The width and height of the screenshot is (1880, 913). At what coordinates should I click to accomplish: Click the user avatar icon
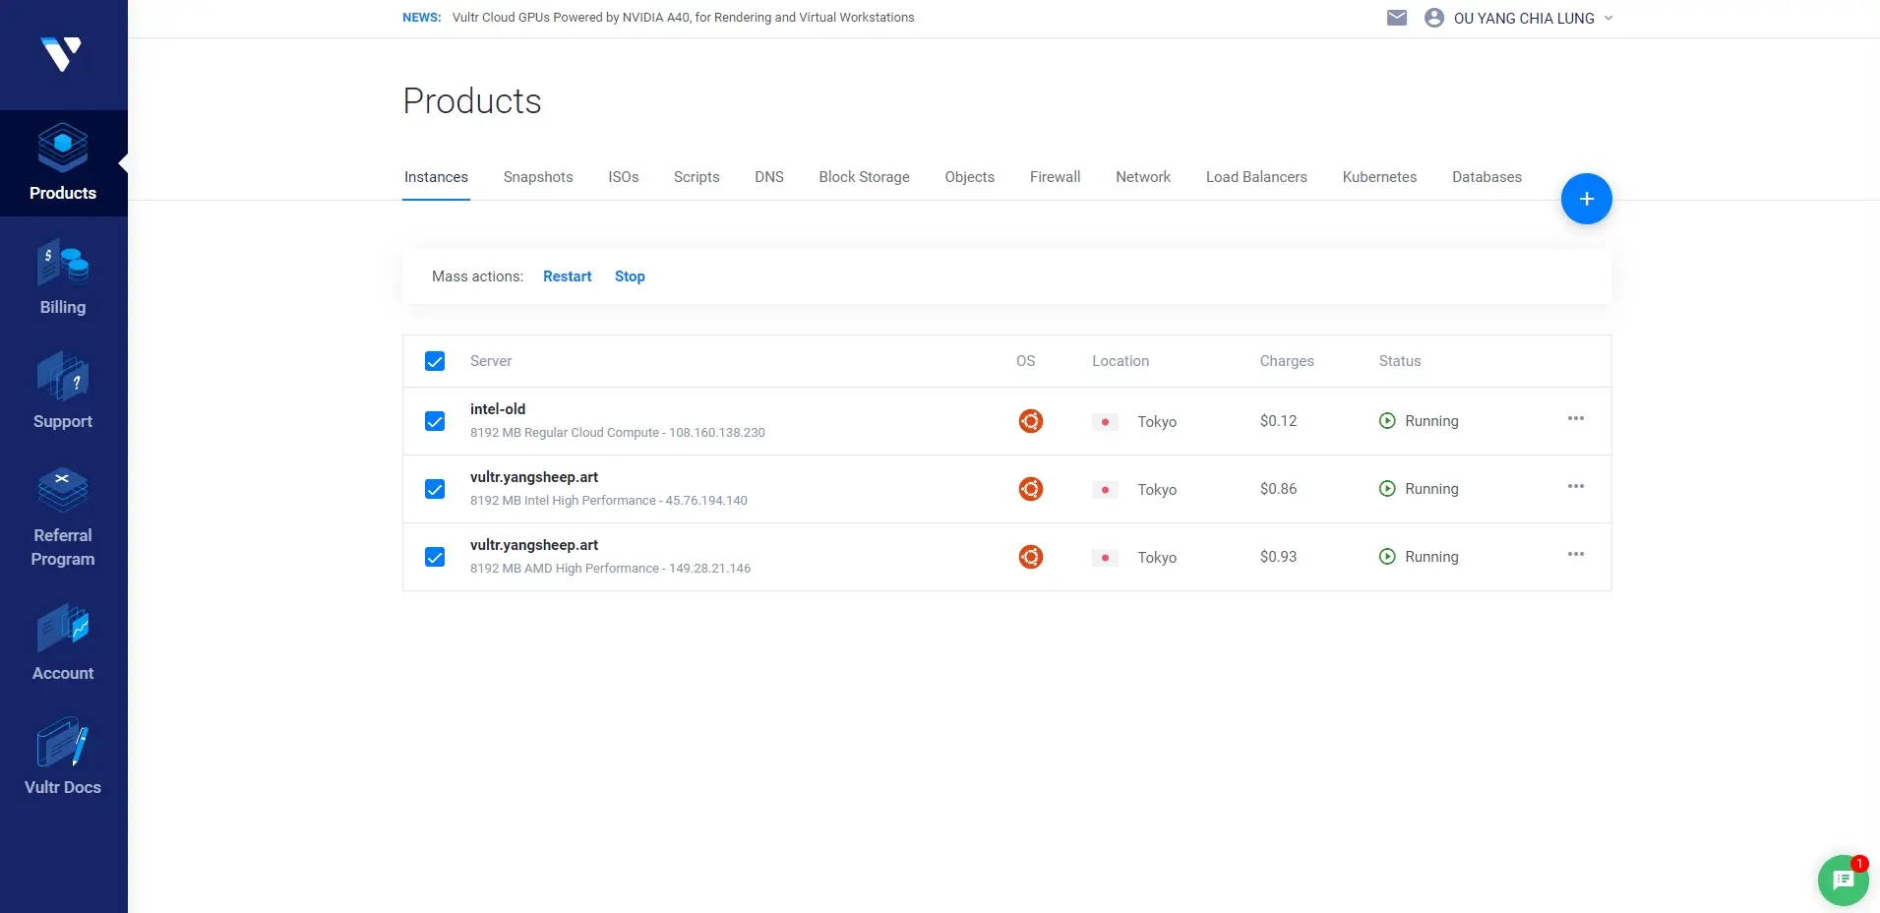[x=1434, y=18]
